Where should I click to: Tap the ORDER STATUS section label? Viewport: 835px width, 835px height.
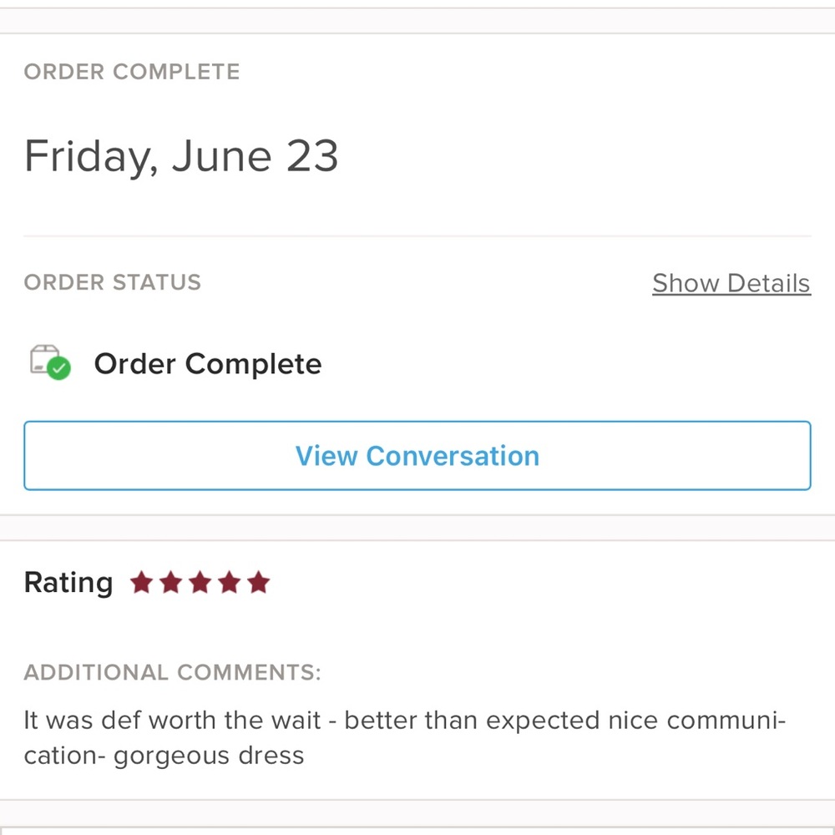coord(113,282)
